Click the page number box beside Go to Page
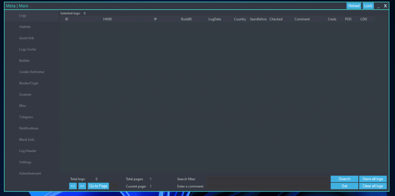 pos(114,186)
